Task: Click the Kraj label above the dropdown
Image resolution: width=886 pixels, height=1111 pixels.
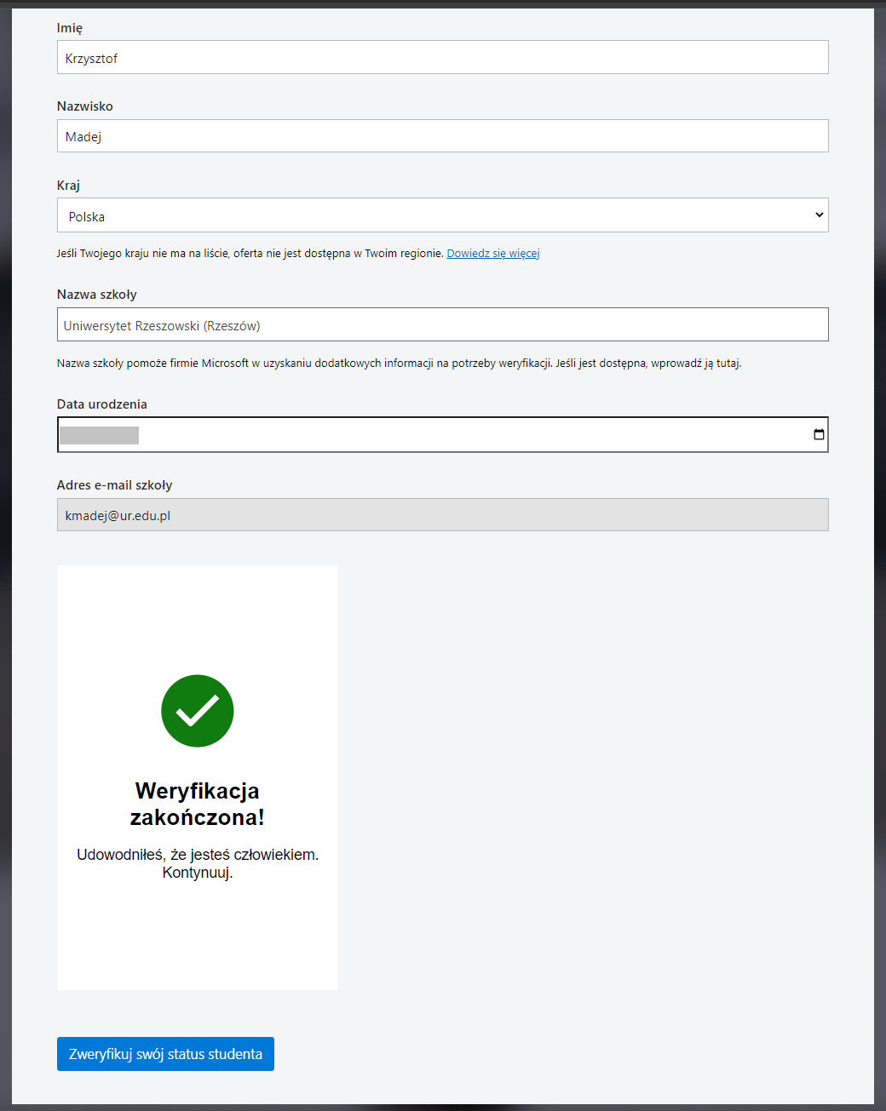Action: 68,186
